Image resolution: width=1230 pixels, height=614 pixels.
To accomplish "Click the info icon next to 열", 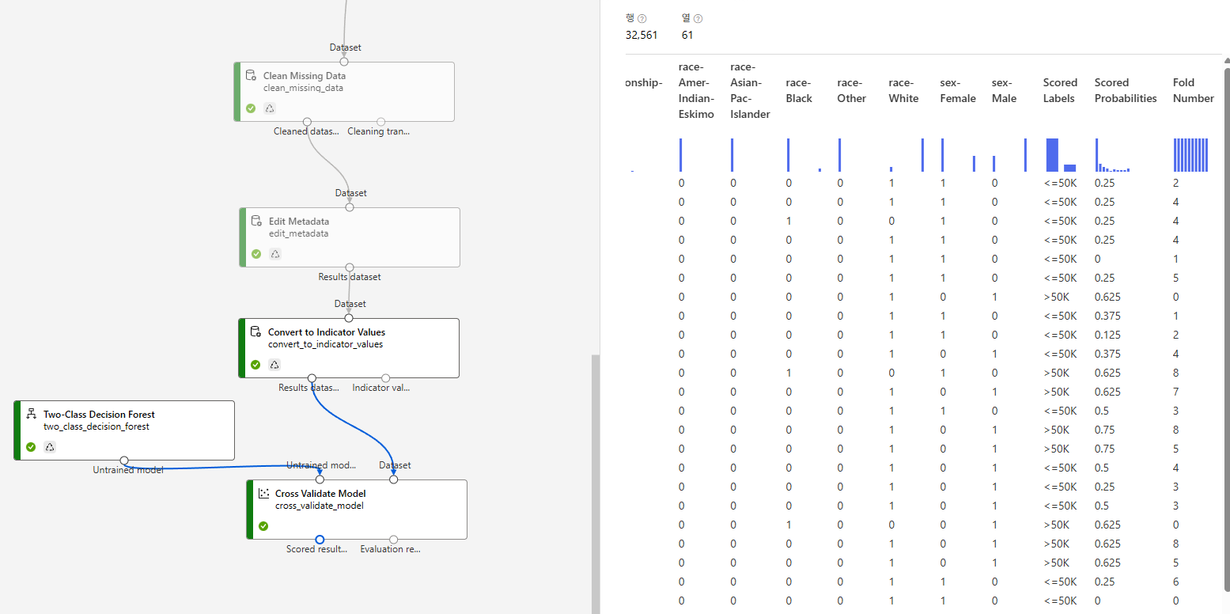I will point(698,19).
